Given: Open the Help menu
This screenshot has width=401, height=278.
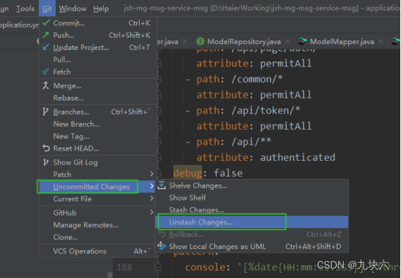Looking at the screenshot, I should 101,9.
